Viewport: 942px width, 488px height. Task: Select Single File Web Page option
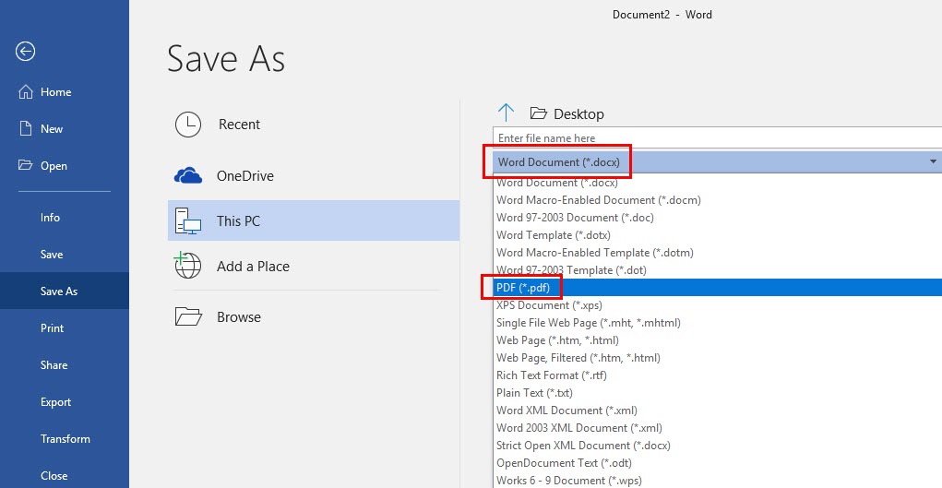point(717,323)
